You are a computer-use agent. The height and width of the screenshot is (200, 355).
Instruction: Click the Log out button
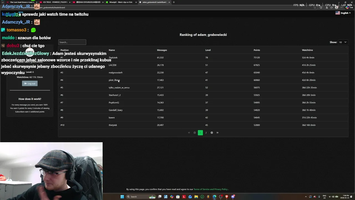coord(30,84)
